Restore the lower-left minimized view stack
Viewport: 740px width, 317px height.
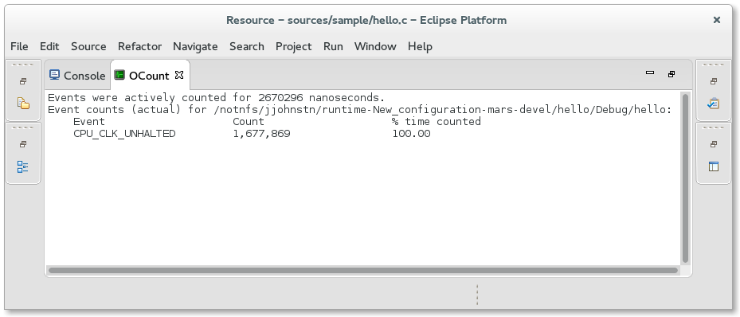coord(23,144)
